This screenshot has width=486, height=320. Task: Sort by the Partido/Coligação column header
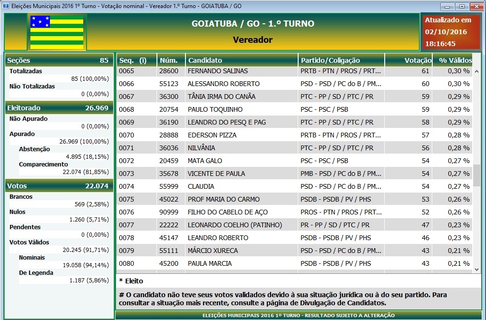click(341, 60)
